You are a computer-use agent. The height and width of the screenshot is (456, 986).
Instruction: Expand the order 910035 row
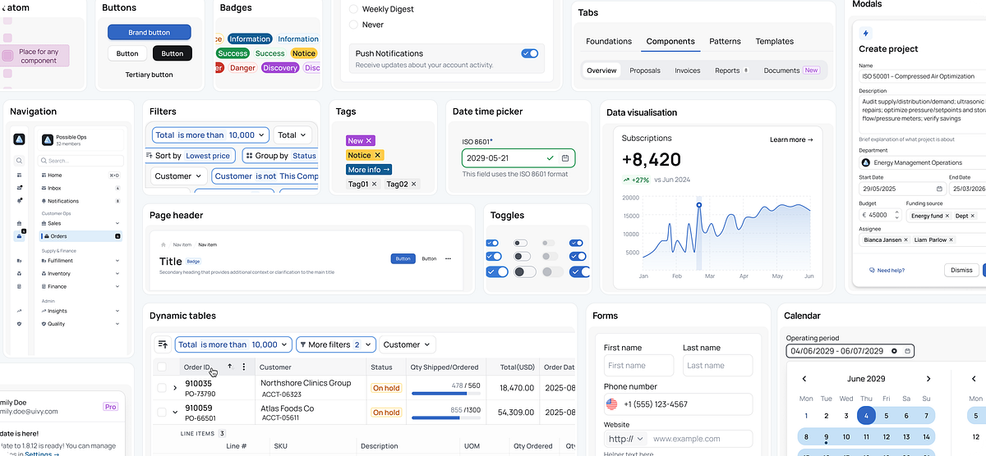coord(175,388)
